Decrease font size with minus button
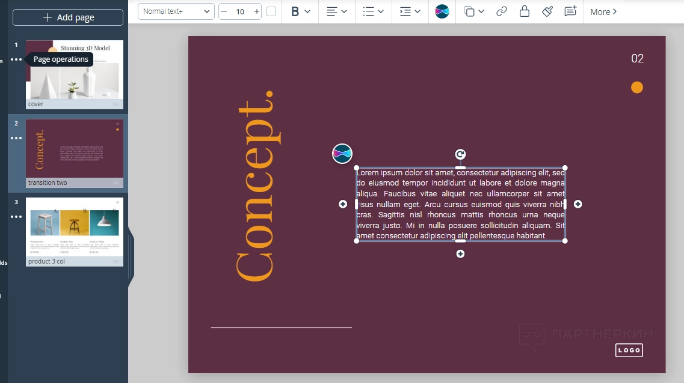The width and height of the screenshot is (684, 383). (x=224, y=11)
